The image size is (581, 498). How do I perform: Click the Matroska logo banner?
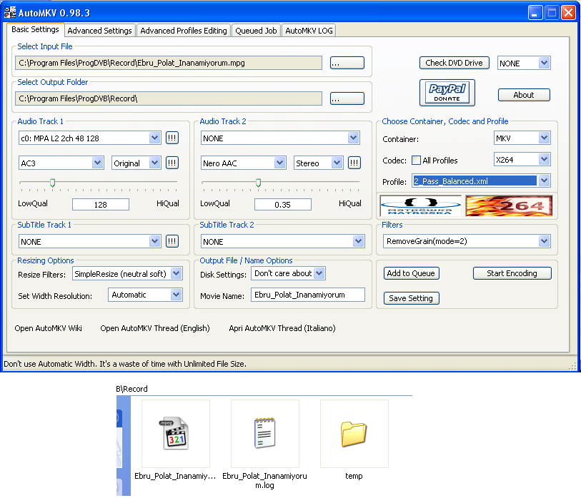point(420,205)
